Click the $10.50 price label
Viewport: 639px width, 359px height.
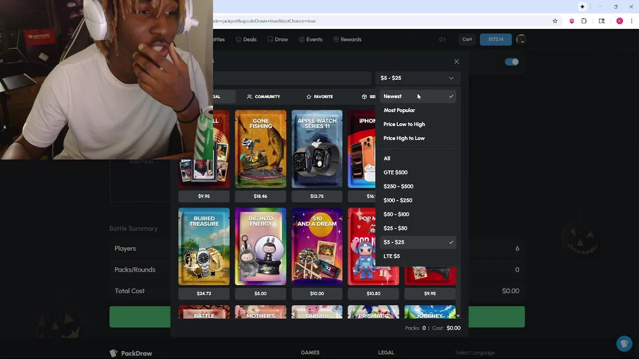pyautogui.click(x=373, y=294)
